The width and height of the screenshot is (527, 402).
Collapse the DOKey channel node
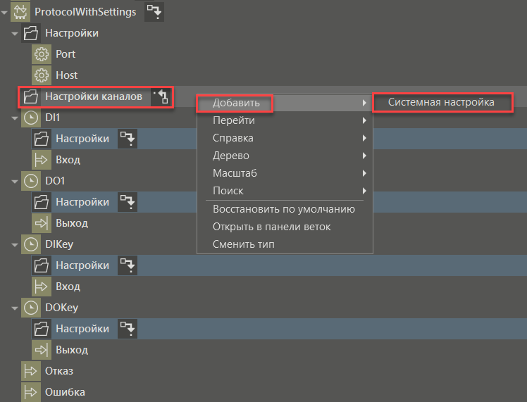coord(15,308)
